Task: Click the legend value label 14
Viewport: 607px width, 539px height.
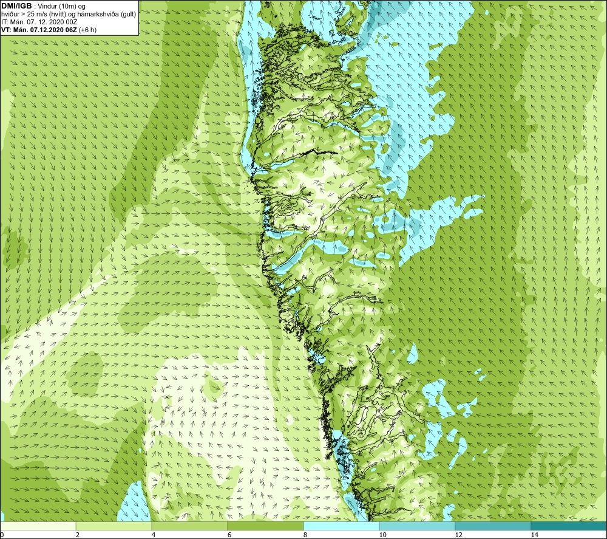Action: click(x=535, y=535)
